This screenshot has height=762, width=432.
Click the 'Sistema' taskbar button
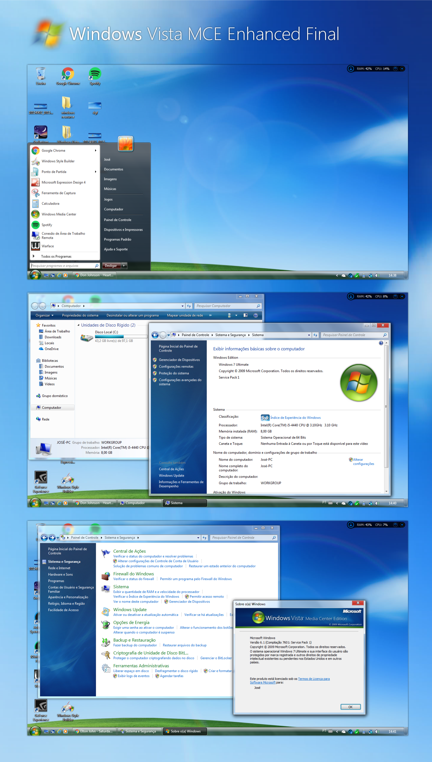(x=185, y=503)
